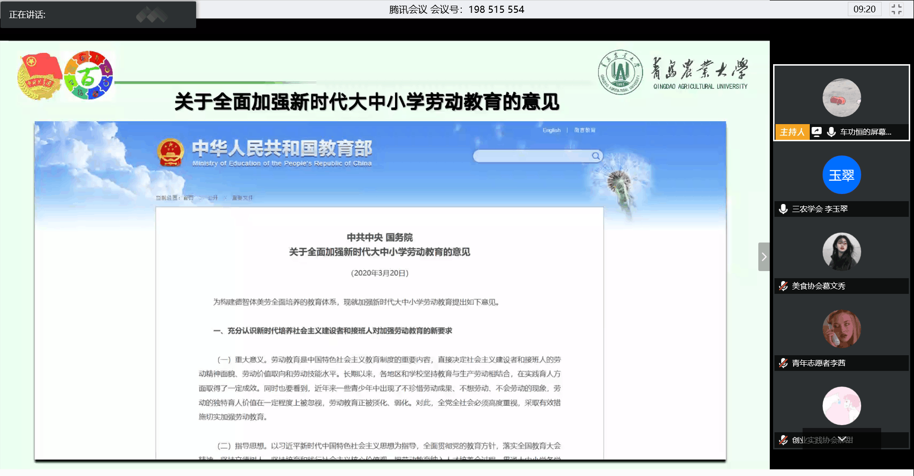Screen dimensions: 914x476
Task: Click muted mic icon of 美食协会葛文秀
Action: click(x=783, y=286)
